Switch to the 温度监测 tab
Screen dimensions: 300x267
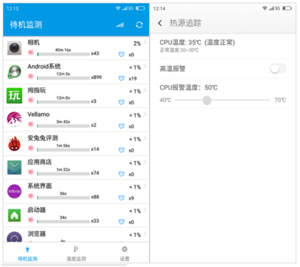coord(76,254)
